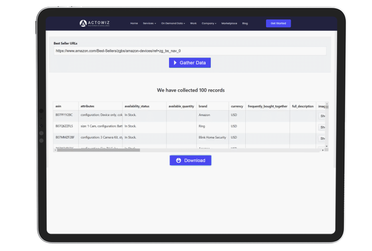Open the Home menu item
372x251 pixels.
[134, 24]
